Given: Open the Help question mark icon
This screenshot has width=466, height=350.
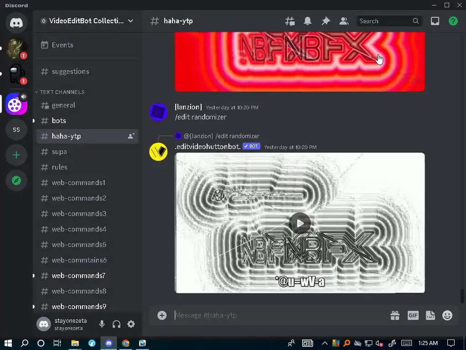Looking at the screenshot, I should click(453, 21).
